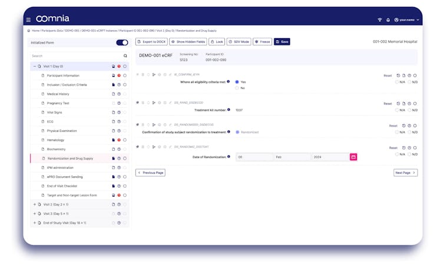Open Physical Examination form
This screenshot has height=265, width=437.
(x=62, y=131)
